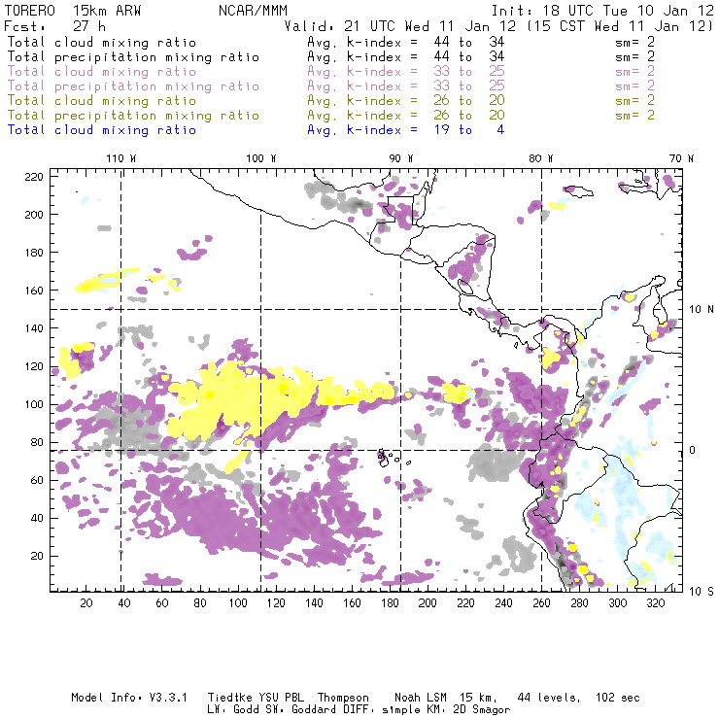Select the "NCAR/MMM" header label

point(253,11)
